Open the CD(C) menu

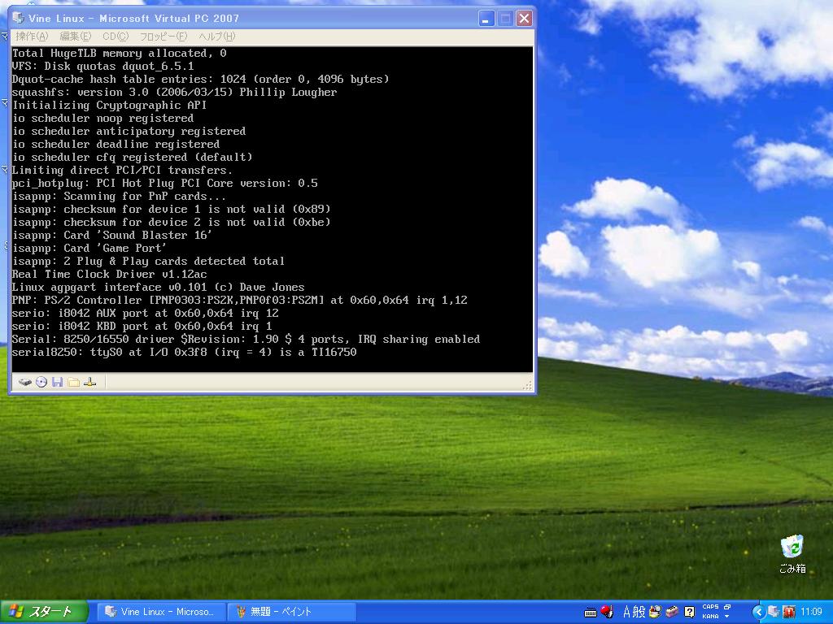coord(116,36)
